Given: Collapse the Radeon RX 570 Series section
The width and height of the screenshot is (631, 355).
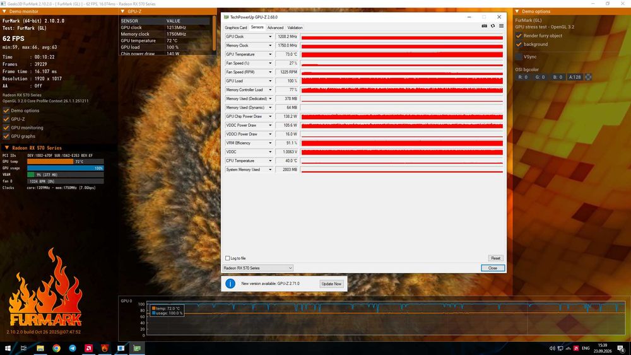Looking at the screenshot, I should click(x=6, y=148).
